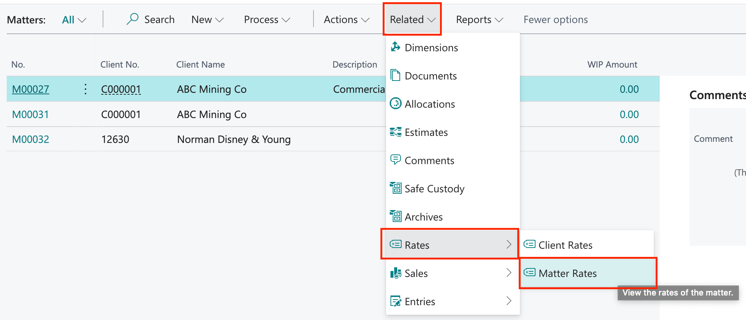Click the Sales chart icon
The image size is (746, 320).
[395, 273]
